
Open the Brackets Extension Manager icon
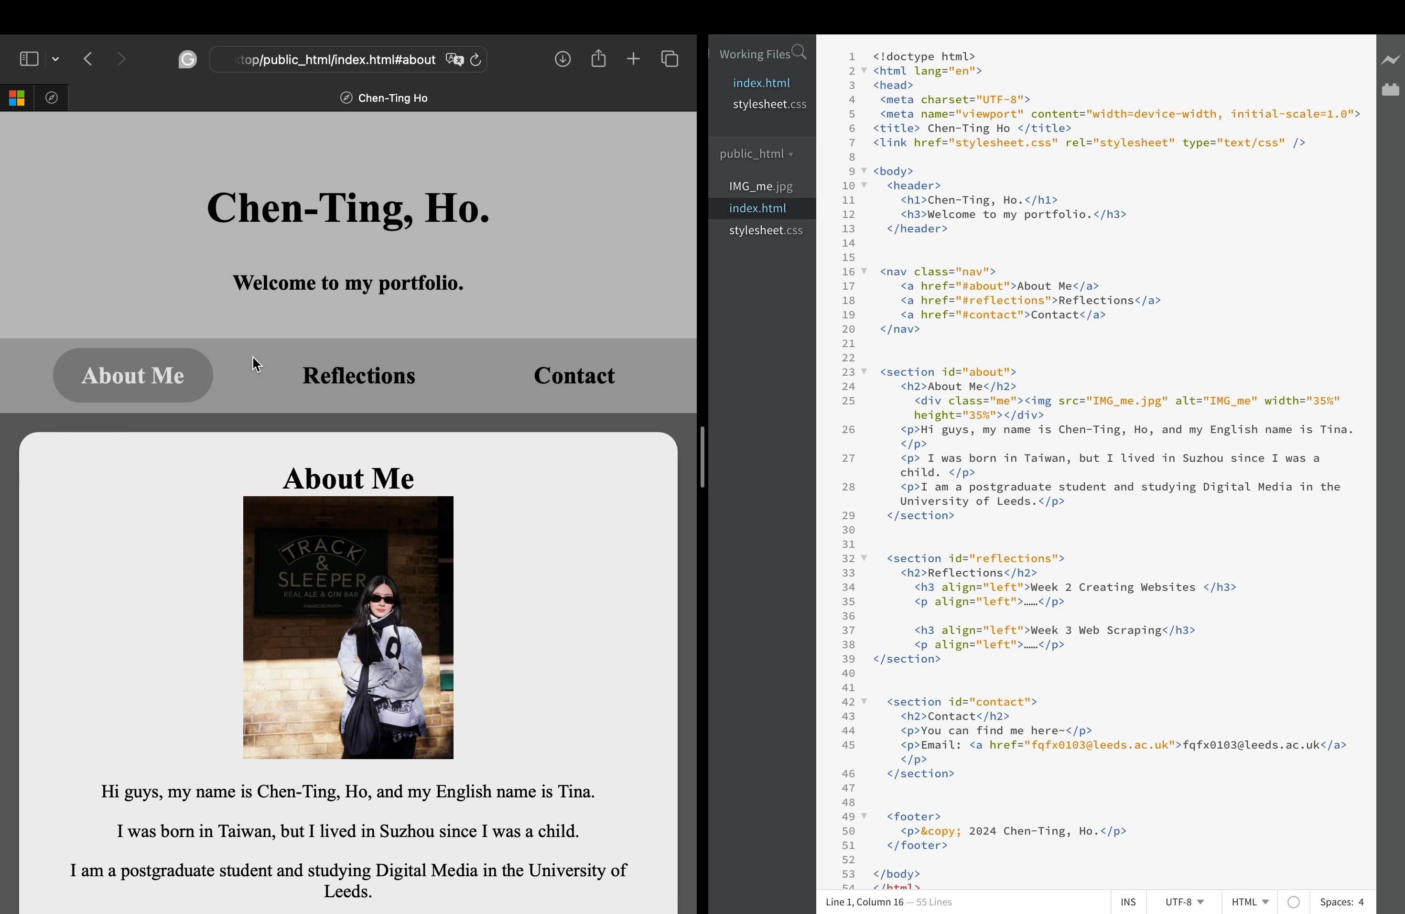tap(1390, 90)
